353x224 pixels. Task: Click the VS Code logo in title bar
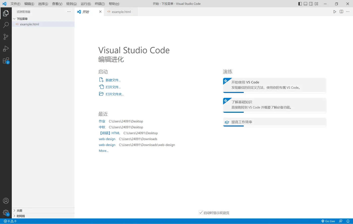(x=4, y=4)
